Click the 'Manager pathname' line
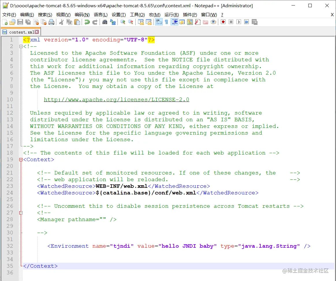The image size is (336, 281). point(77,220)
